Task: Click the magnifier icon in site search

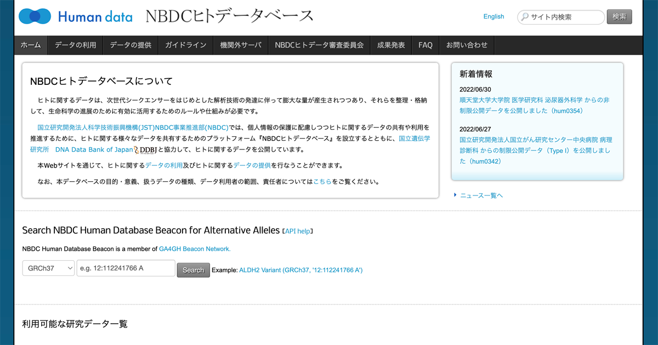Action: pyautogui.click(x=525, y=17)
